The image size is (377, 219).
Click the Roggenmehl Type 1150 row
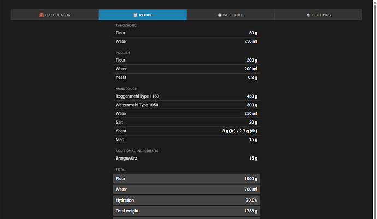pyautogui.click(x=186, y=96)
